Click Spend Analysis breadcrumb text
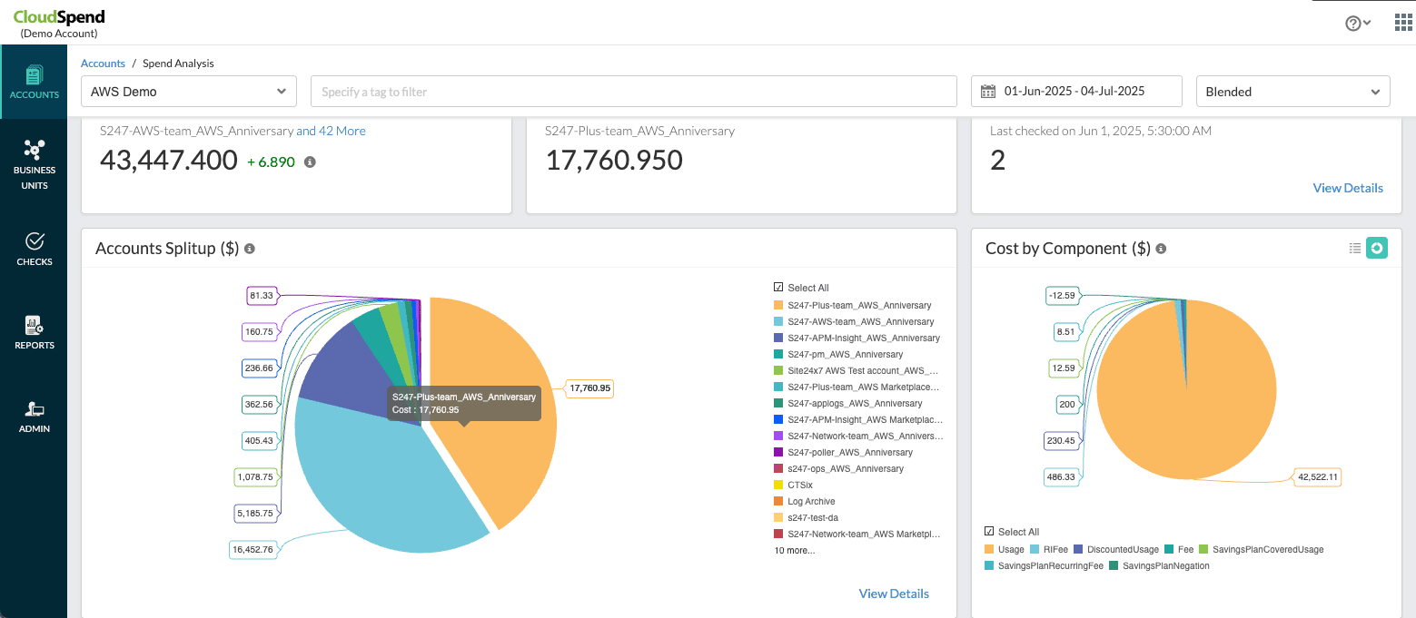Image resolution: width=1416 pixels, height=618 pixels. tap(178, 64)
